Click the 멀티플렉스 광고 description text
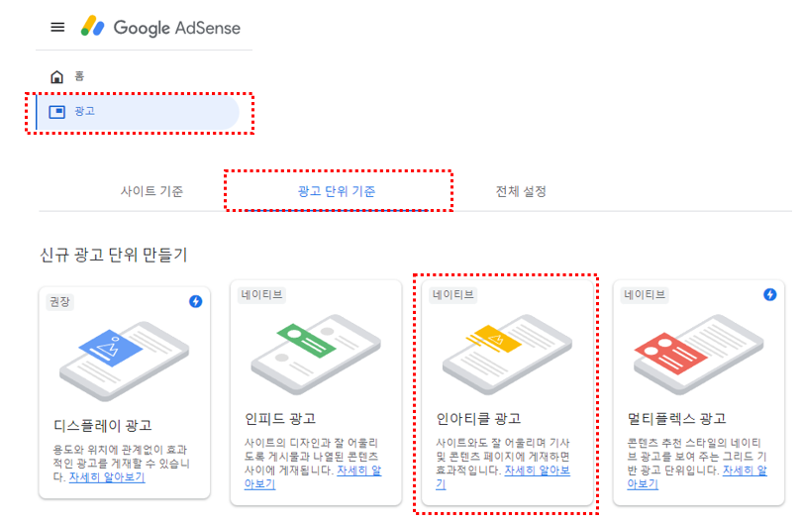This screenshot has height=522, width=800. pyautogui.click(x=697, y=463)
